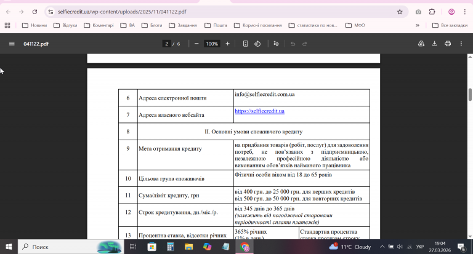Open the Extensions puzzle icon
The width and height of the screenshot is (473, 254).
(x=432, y=12)
